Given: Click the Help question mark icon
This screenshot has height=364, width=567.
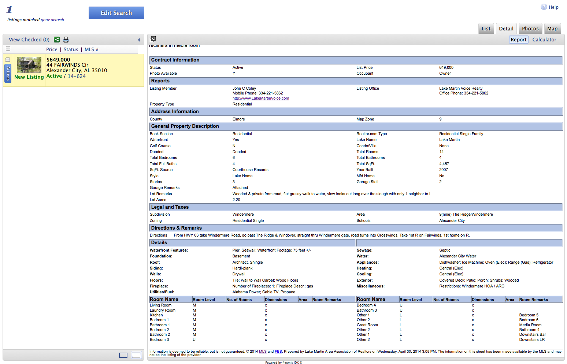Looking at the screenshot, I should (544, 7).
